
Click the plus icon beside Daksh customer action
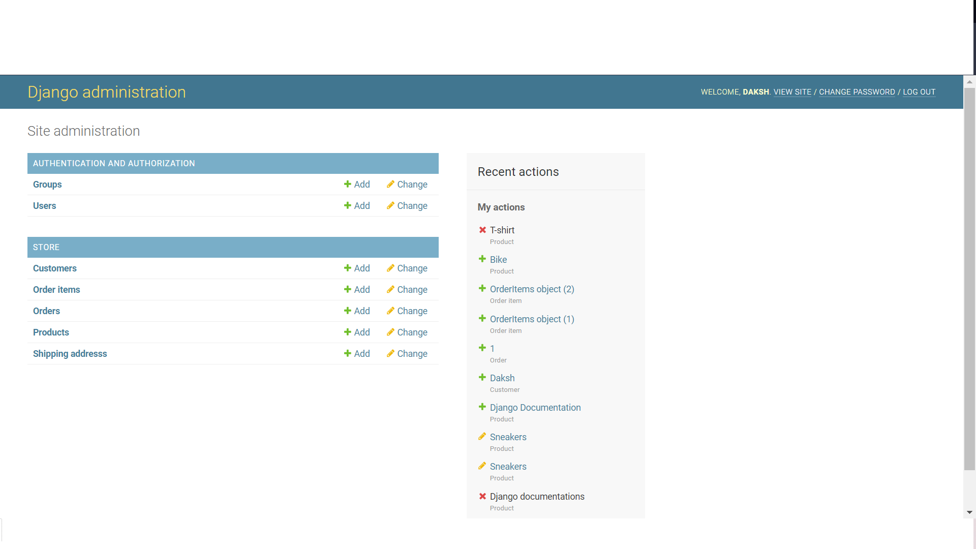[481, 377]
